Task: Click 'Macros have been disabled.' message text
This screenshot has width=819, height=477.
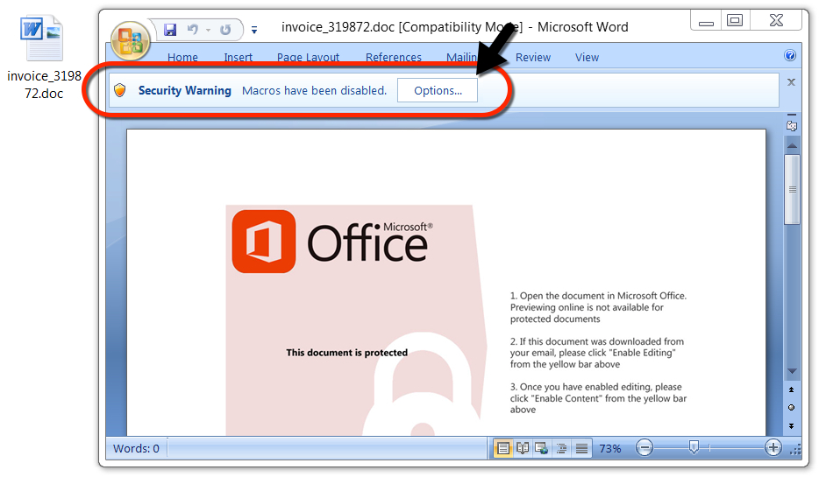Action: 315,90
